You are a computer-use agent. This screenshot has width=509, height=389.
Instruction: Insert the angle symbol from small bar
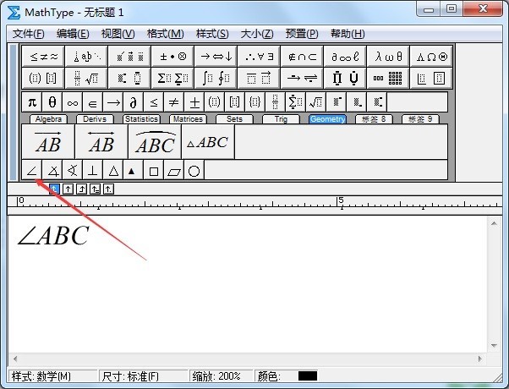(31, 171)
